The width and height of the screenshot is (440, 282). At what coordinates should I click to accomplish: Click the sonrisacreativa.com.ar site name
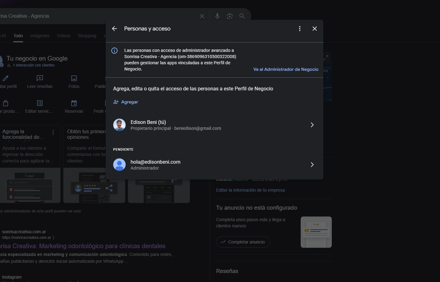click(24, 232)
